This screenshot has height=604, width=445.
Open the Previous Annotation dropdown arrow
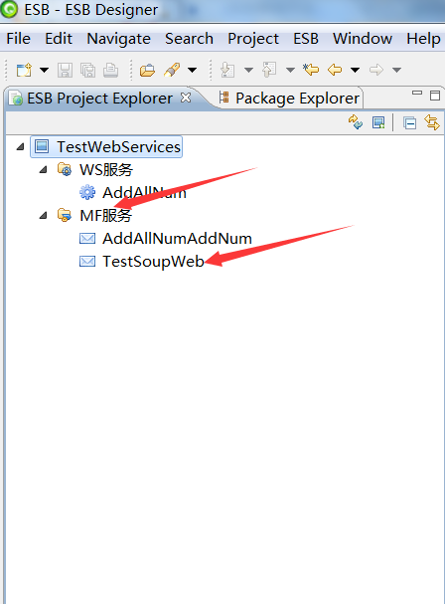(x=290, y=70)
